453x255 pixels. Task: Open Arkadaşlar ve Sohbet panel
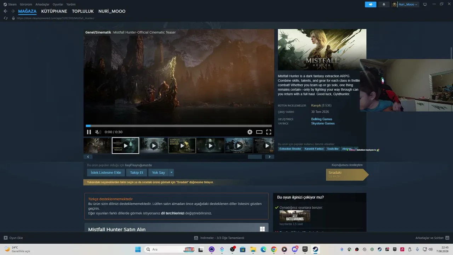tap(432, 238)
